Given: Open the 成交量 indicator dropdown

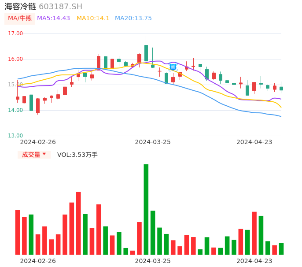Looking at the screenshot, I should [x=34, y=155].
